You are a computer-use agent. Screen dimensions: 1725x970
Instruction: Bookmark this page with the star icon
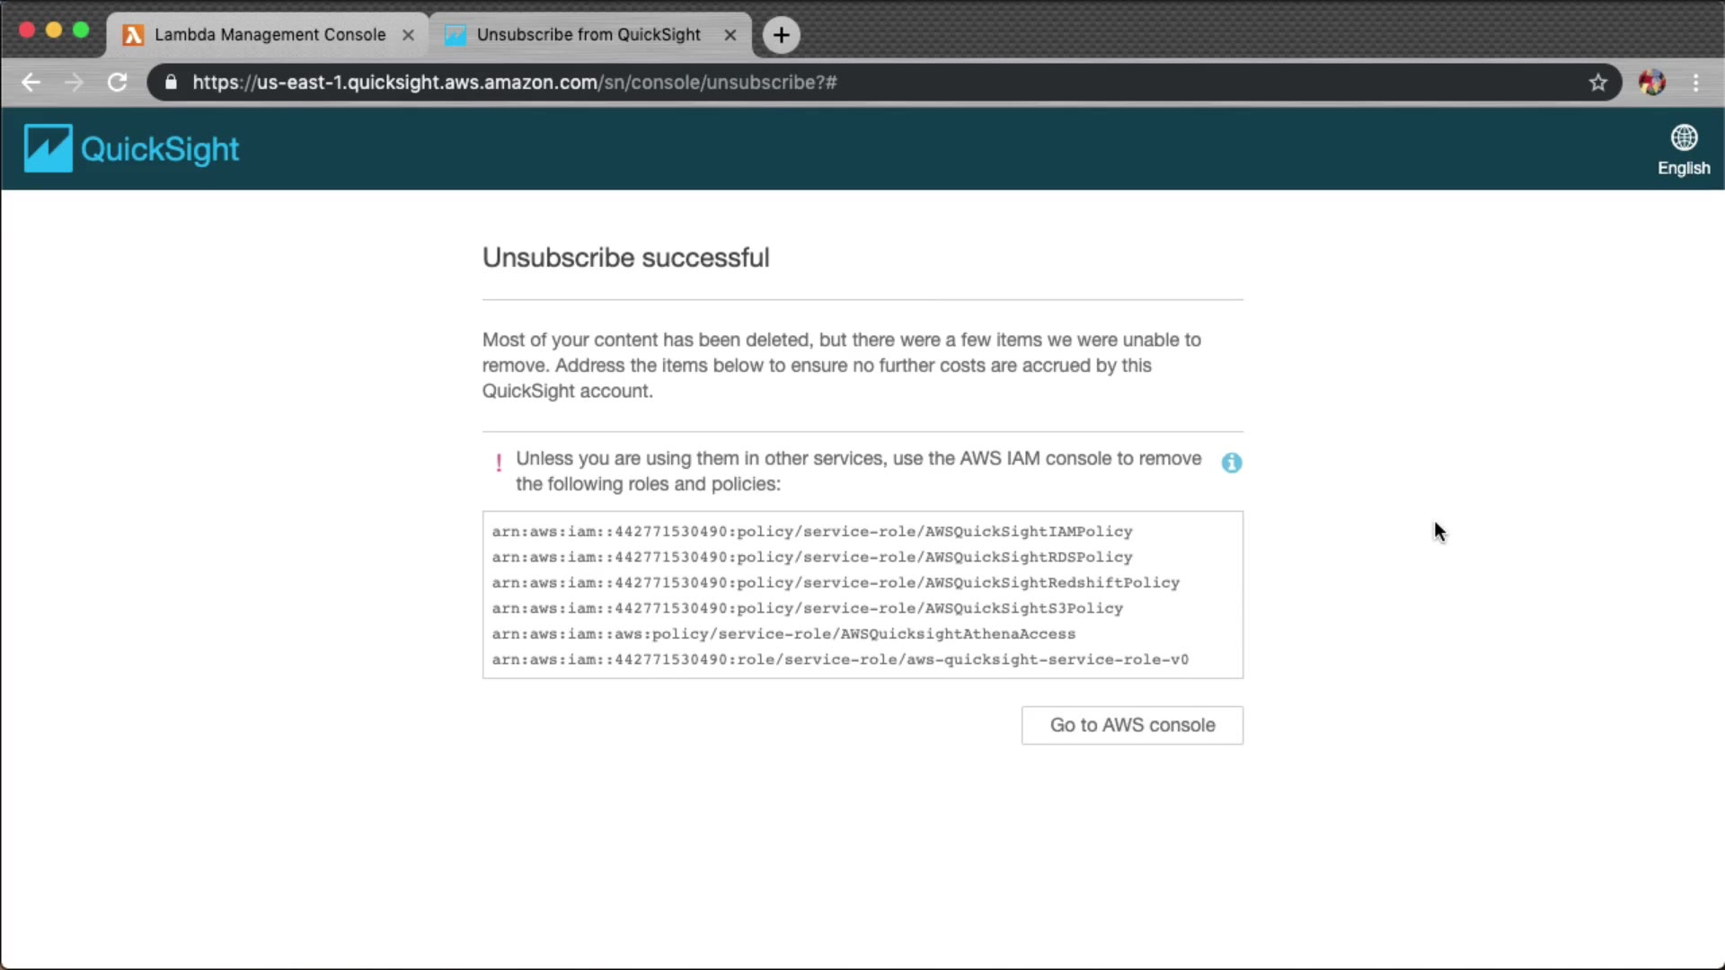[x=1597, y=83]
